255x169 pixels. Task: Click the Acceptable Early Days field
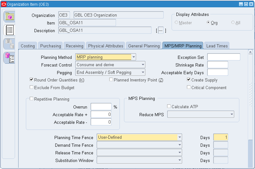click(218, 72)
